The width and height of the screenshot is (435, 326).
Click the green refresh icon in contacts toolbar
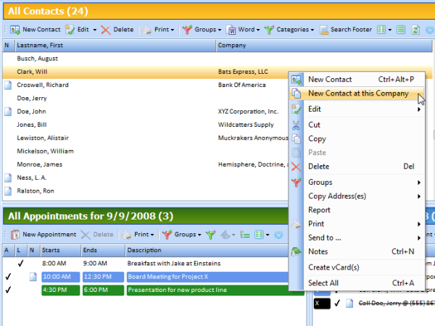click(x=415, y=30)
